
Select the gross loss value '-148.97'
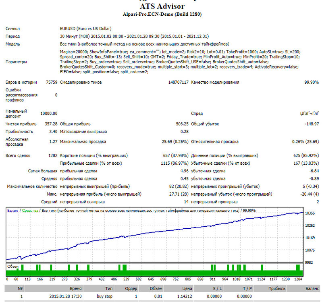(312, 124)
